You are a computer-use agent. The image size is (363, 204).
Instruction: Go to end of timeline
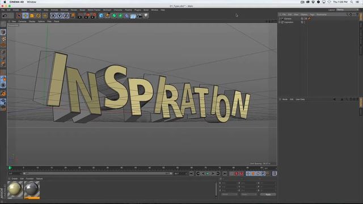(x=225, y=173)
